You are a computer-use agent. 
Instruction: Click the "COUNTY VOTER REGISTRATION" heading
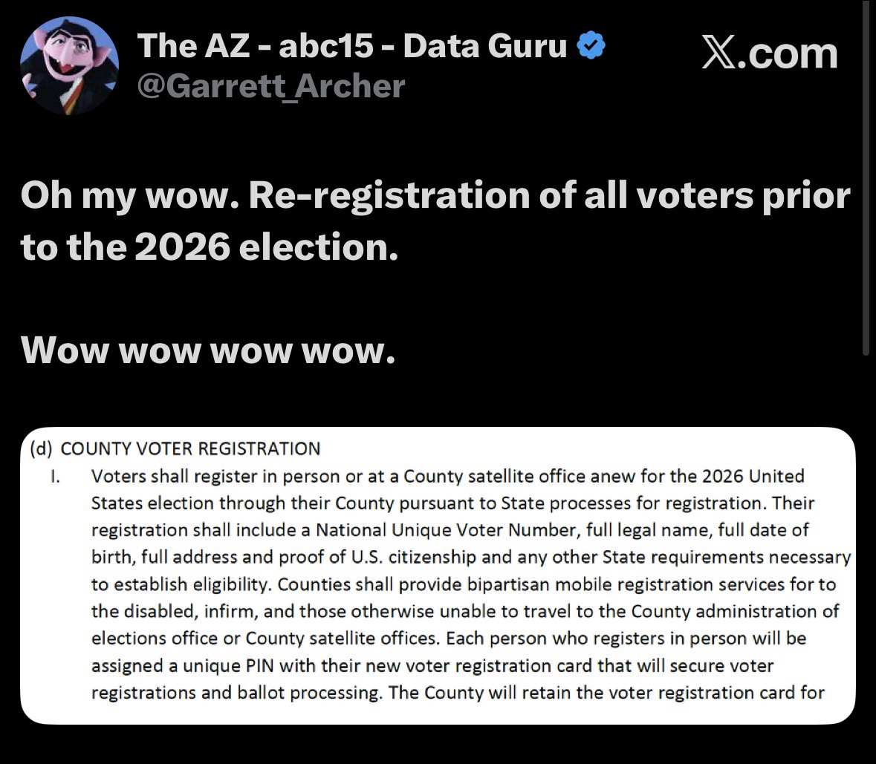pos(190,448)
